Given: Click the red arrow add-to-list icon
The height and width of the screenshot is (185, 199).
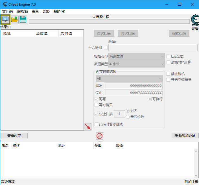Looking at the screenshot, I should pos(88,127).
